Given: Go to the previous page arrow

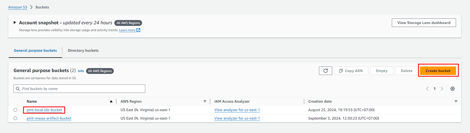Looking at the screenshot, I should 427,89.
